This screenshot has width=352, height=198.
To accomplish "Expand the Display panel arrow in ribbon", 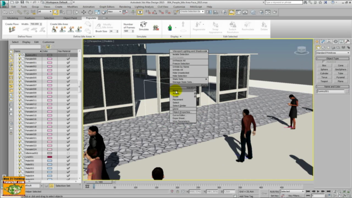I will click(x=180, y=37).
